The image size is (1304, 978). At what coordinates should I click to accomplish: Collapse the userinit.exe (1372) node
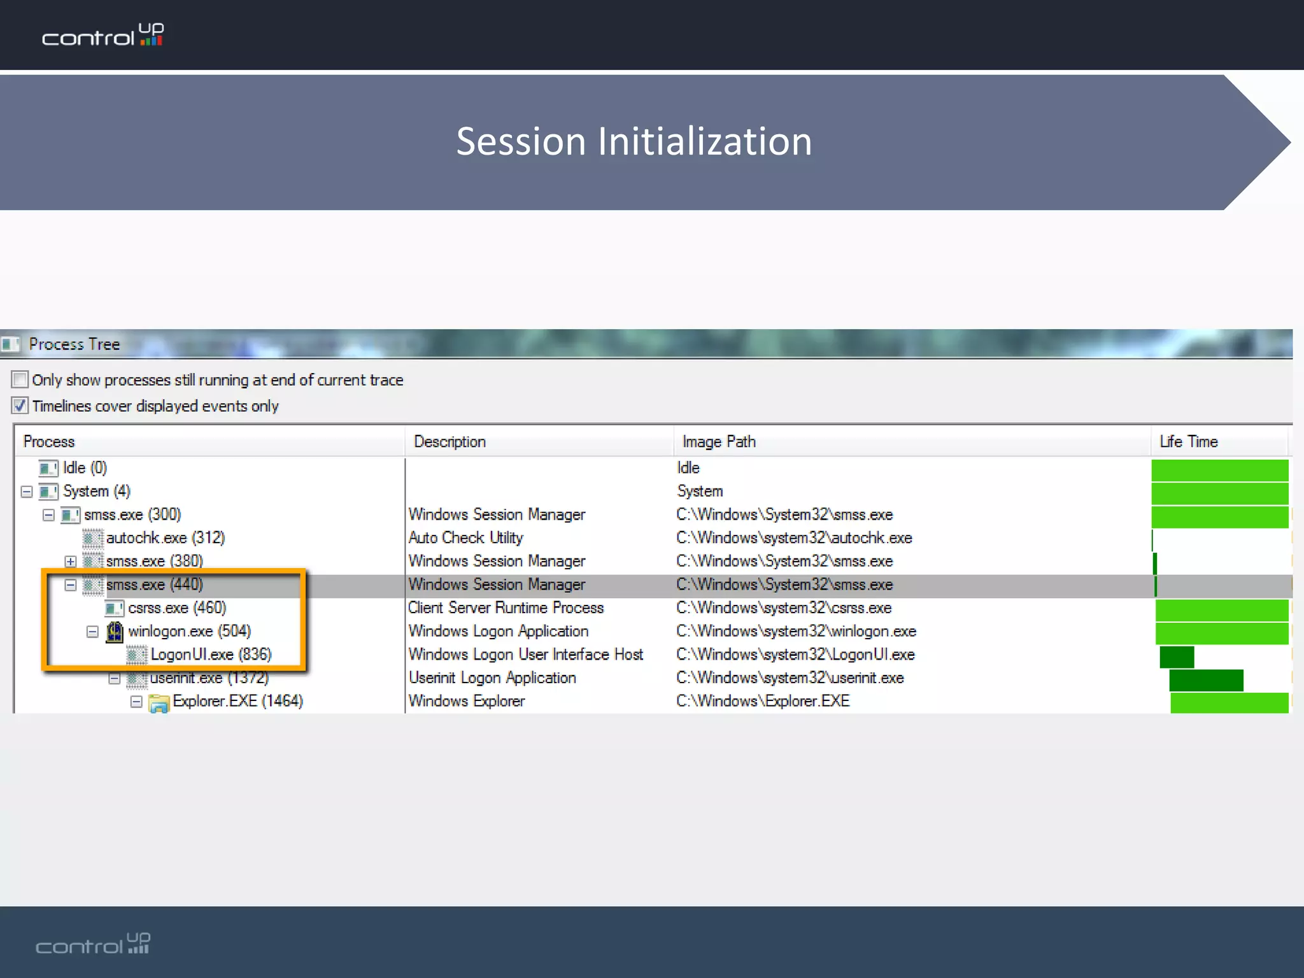point(115,679)
